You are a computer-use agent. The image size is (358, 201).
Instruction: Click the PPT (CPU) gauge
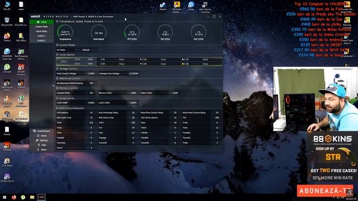tap(132, 32)
